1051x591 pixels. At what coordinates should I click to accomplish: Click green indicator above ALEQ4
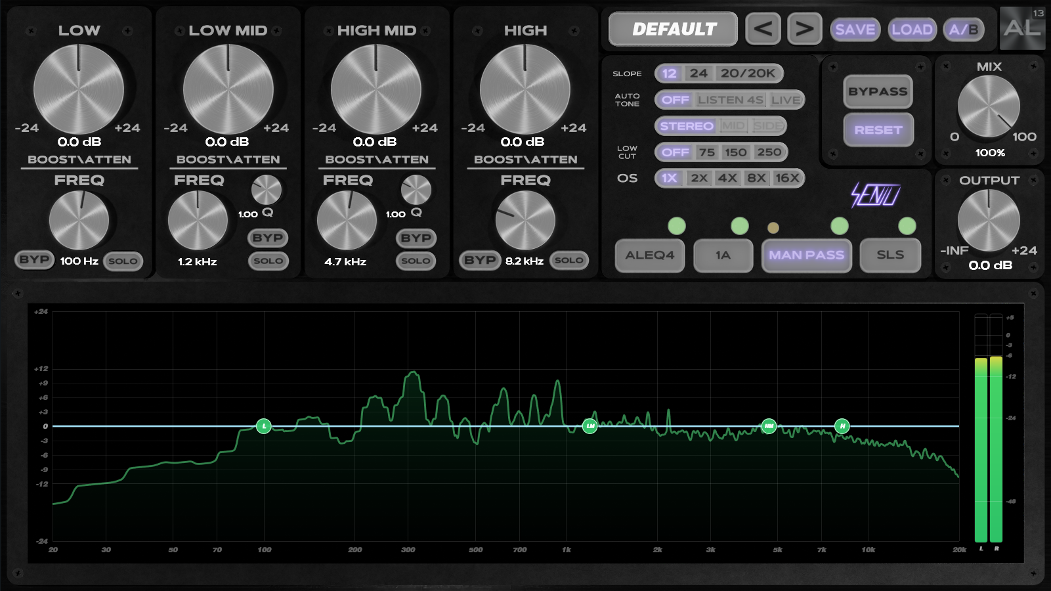pos(677,226)
